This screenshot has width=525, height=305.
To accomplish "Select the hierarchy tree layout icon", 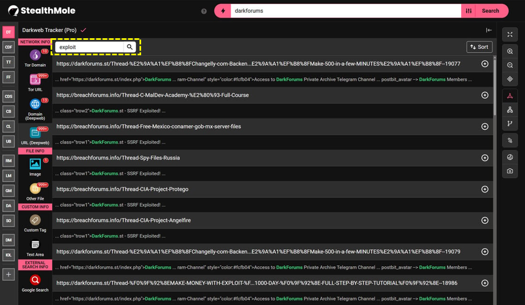I will [x=510, y=110].
